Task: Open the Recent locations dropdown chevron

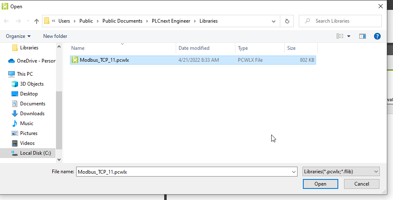Action: 28,21
